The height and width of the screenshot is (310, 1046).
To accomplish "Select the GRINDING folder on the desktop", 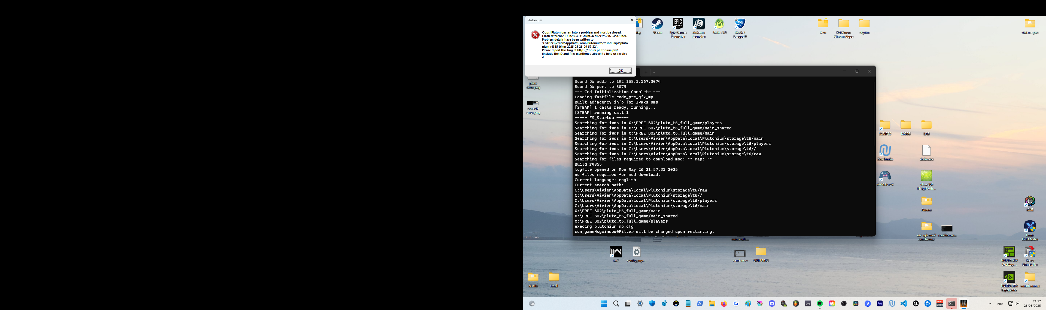I will pos(761,252).
